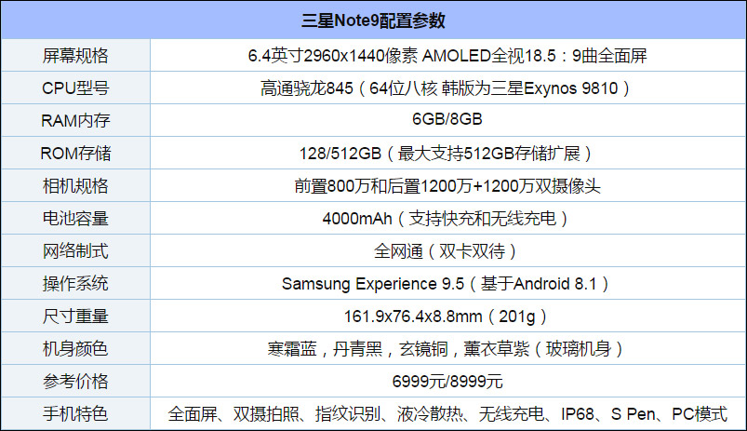Click the 6999元/8999元 price value
The image size is (747, 431).
pyautogui.click(x=447, y=382)
